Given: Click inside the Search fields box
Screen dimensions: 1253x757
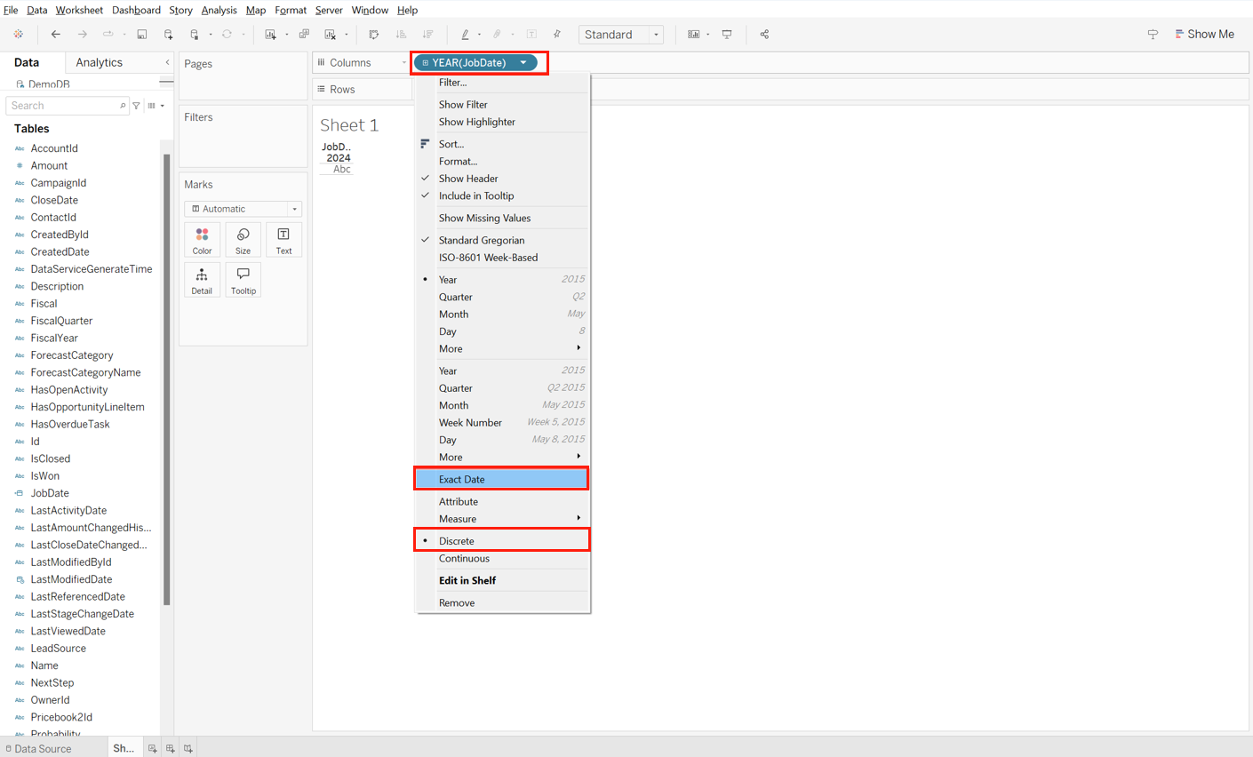Looking at the screenshot, I should (64, 105).
